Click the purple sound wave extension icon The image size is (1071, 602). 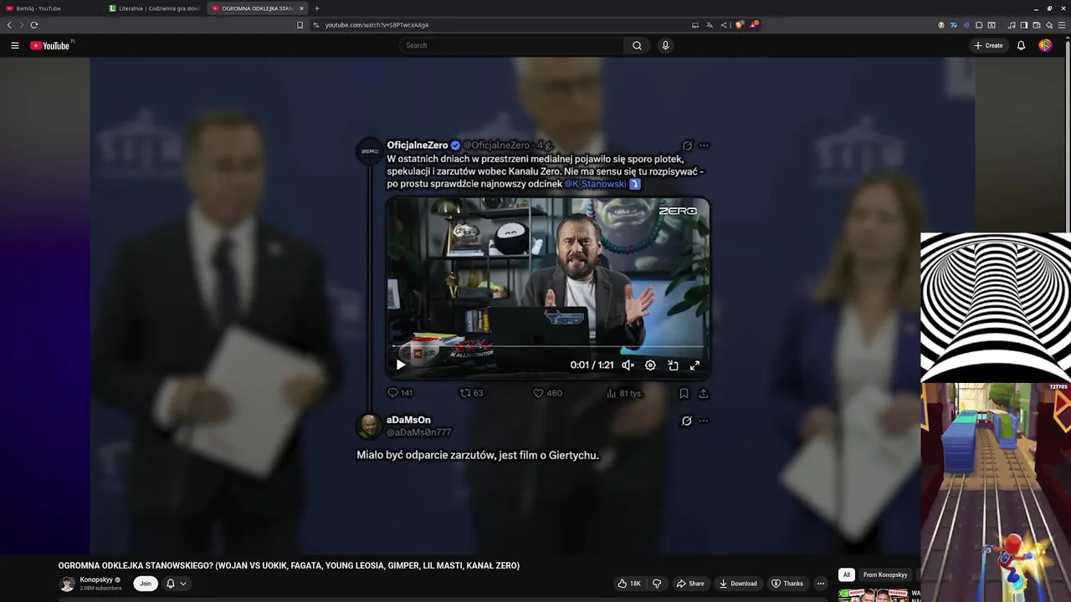click(966, 25)
